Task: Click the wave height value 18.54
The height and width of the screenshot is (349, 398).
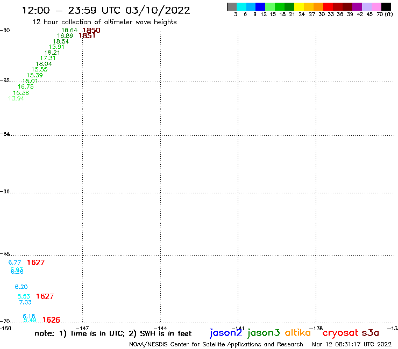Action: [x=61, y=41]
